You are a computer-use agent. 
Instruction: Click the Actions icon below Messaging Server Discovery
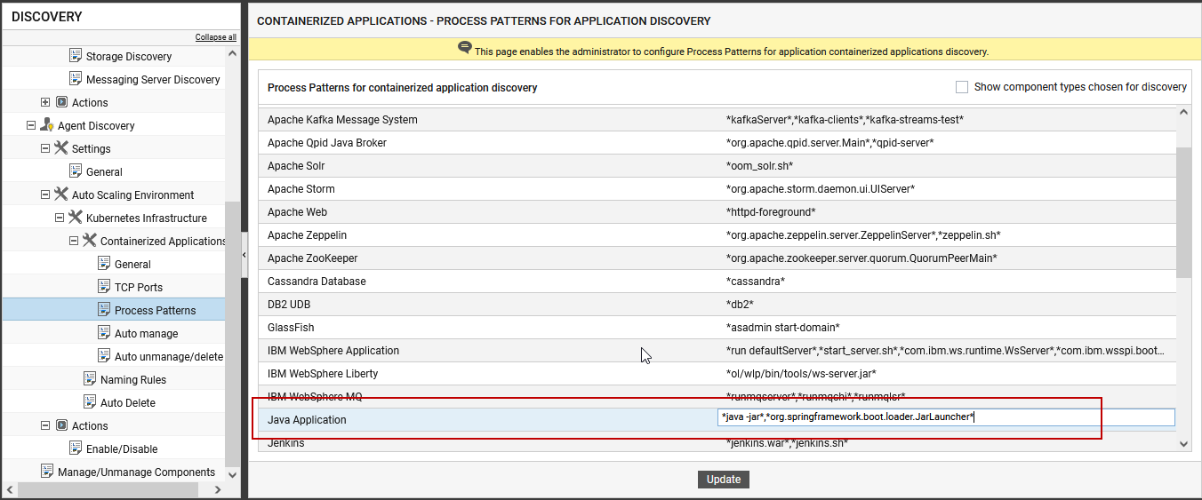click(61, 102)
